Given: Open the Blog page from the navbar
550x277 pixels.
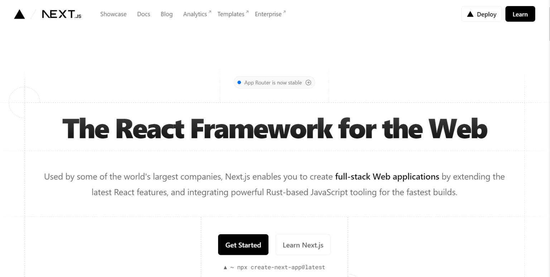Looking at the screenshot, I should pos(167,14).
